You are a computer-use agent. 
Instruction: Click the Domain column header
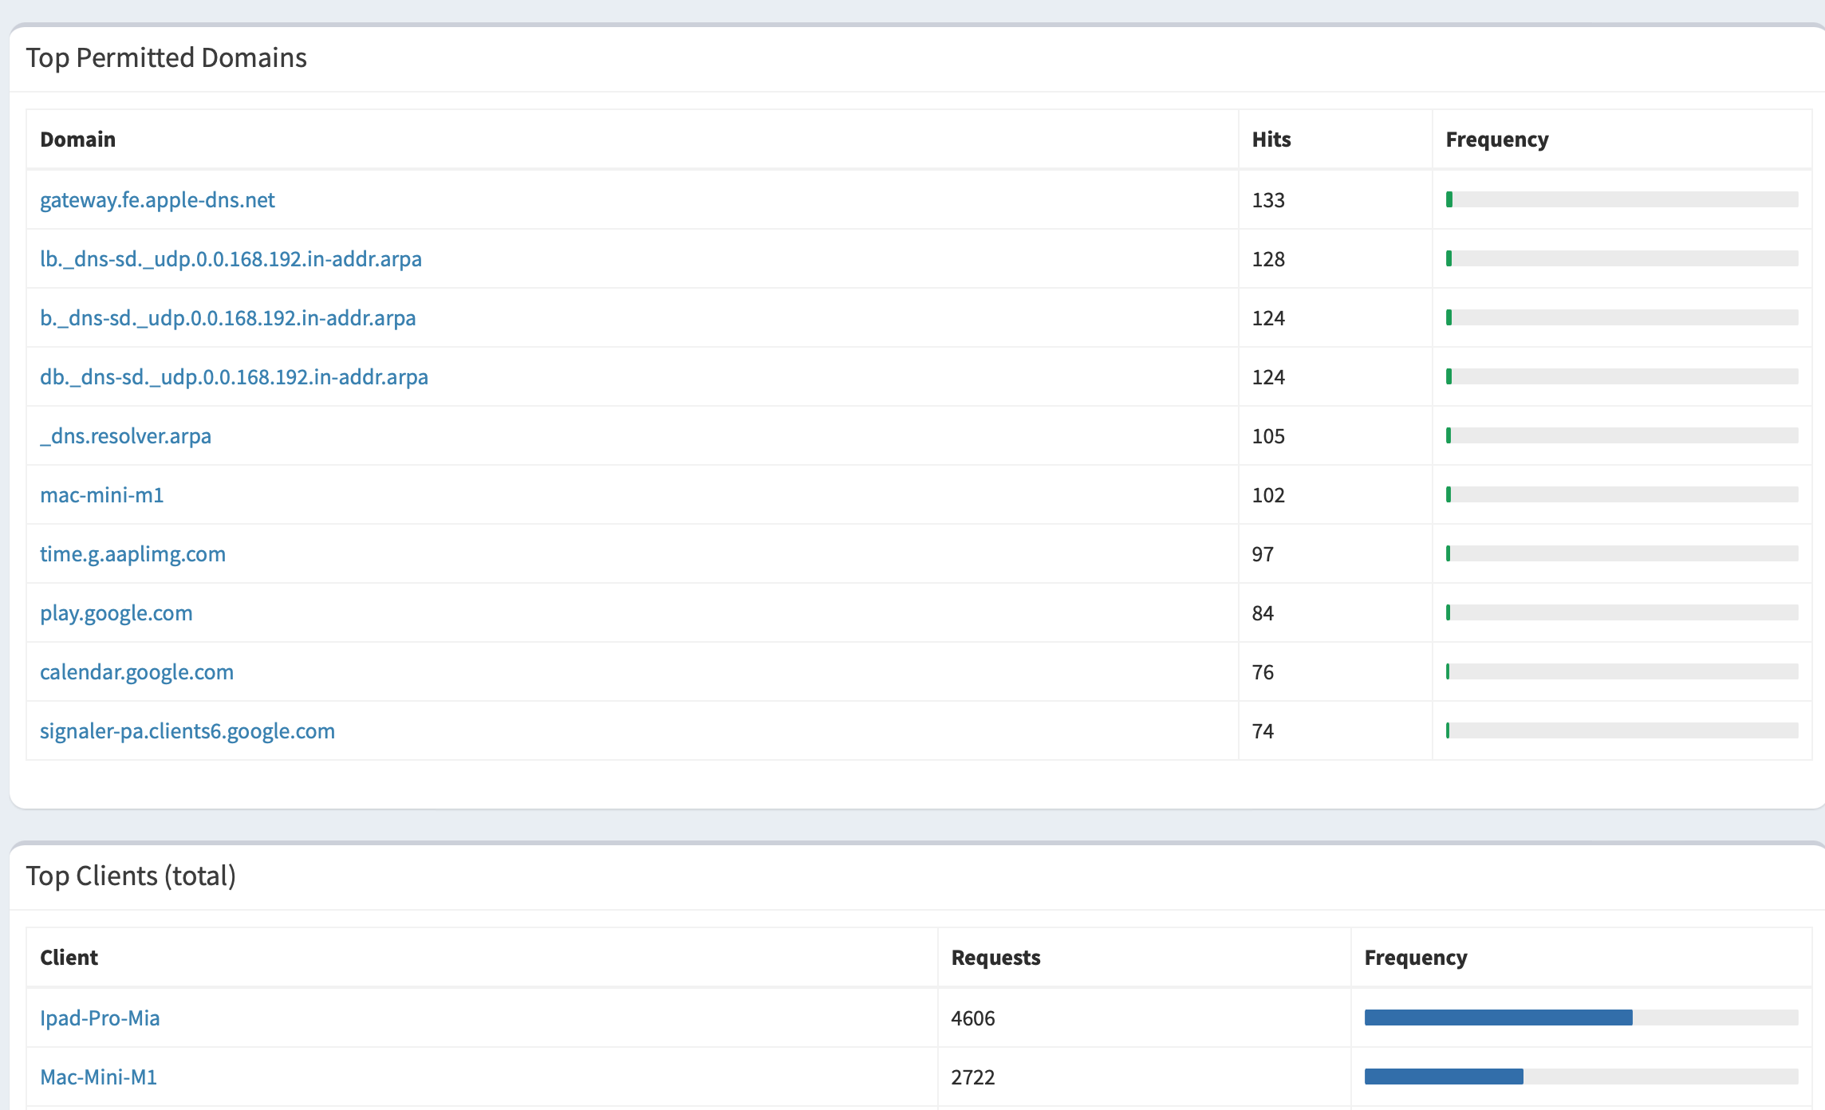[x=77, y=140]
